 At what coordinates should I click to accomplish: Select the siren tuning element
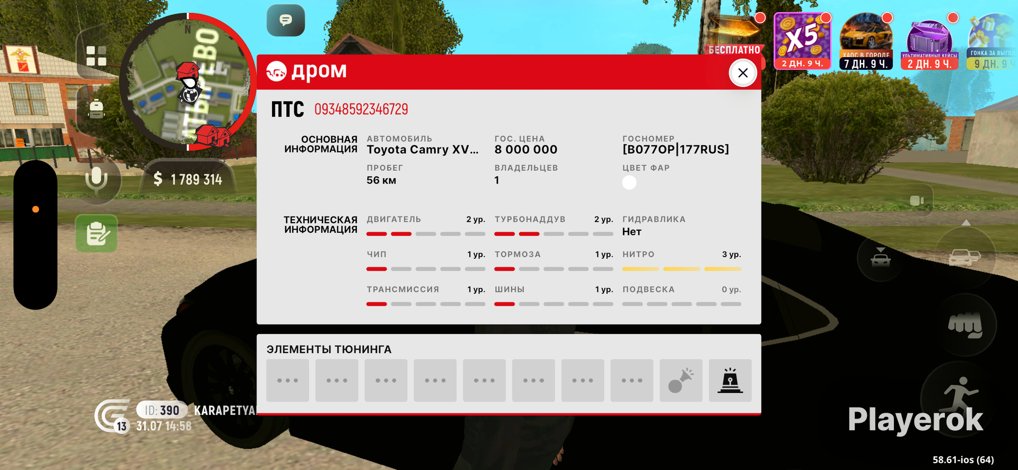coord(730,380)
